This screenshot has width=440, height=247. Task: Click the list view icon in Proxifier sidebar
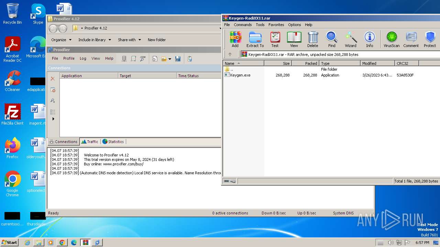pyautogui.click(x=53, y=111)
